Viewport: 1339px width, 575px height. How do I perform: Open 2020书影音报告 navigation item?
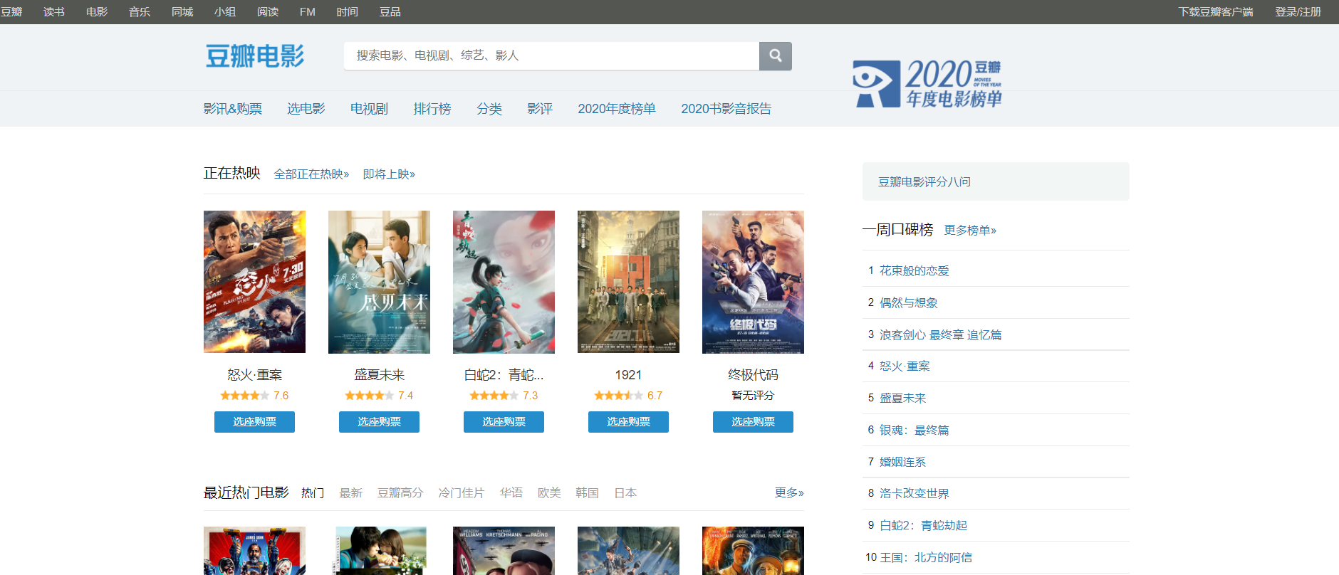coord(726,109)
